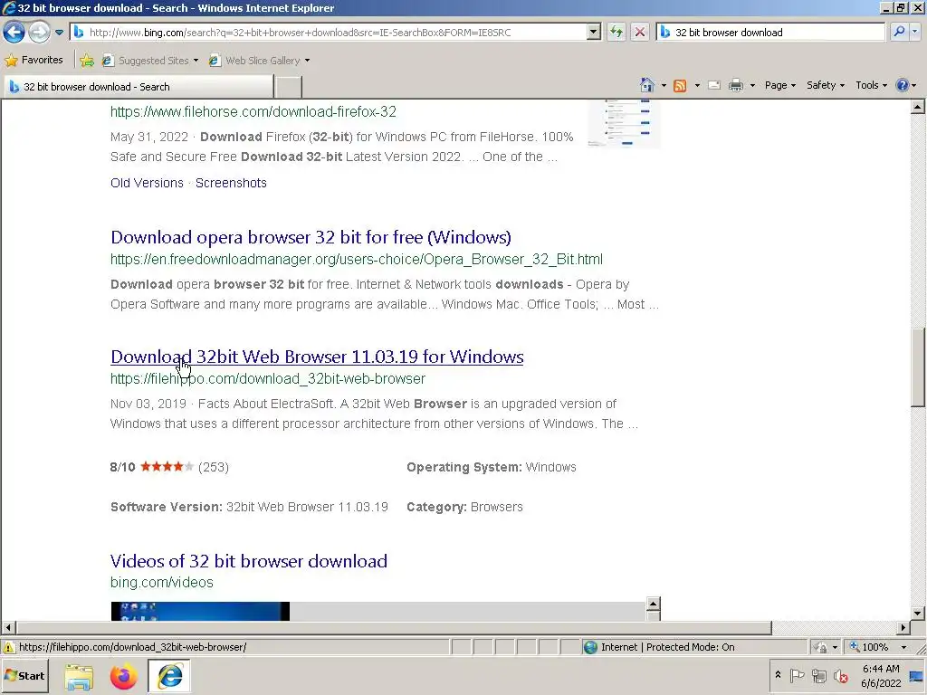This screenshot has width=927, height=695.
Task: Launch Firefox from the taskbar
Action: pyautogui.click(x=123, y=677)
